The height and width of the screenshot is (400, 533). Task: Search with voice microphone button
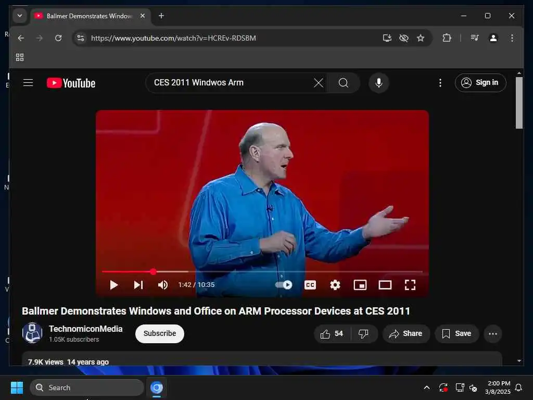pyautogui.click(x=379, y=83)
